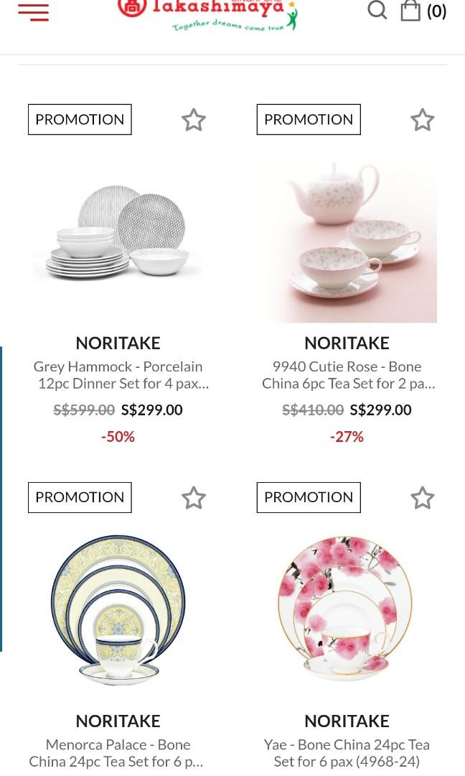465x776 pixels.
Task: Add 9940 Cutie Rose to wishlist
Action: (x=422, y=119)
